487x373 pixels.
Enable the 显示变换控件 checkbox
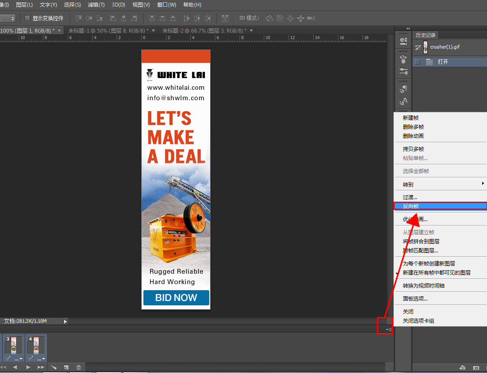pyautogui.click(x=27, y=18)
